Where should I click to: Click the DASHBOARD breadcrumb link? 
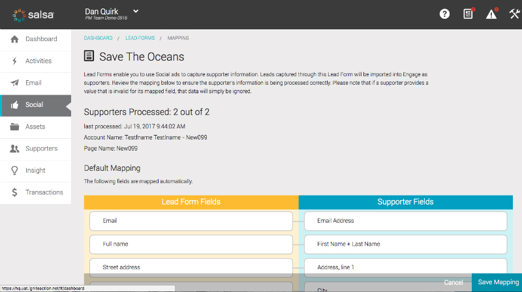coord(98,38)
